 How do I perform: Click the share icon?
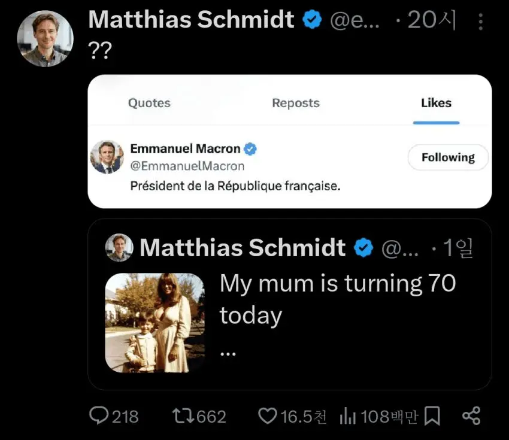(x=471, y=416)
